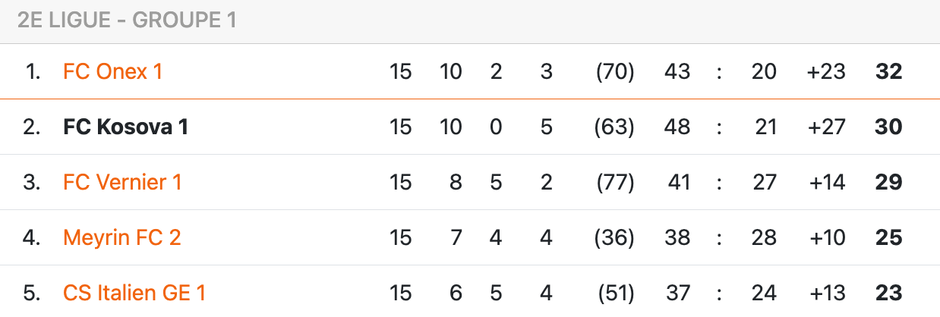940x317 pixels.
Task: Click Meyrin FC 2's 25 points total
Action: (x=888, y=238)
